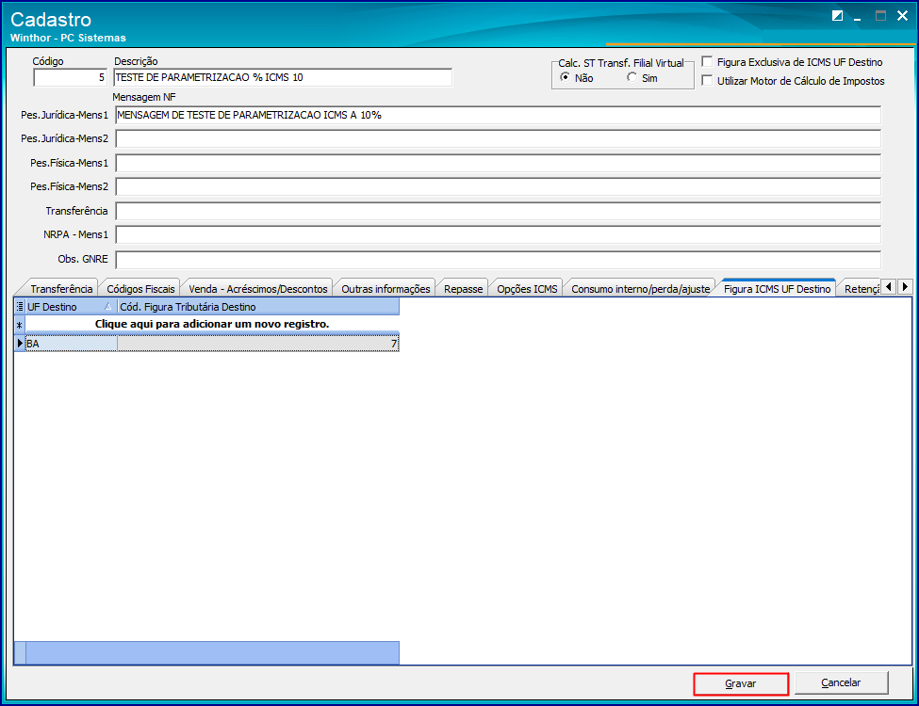The image size is (919, 706).
Task: Click the restore-down window icon in title bar
Action: [838, 16]
